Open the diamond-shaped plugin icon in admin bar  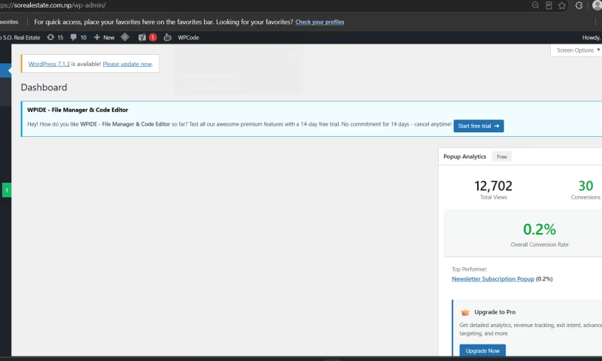125,37
